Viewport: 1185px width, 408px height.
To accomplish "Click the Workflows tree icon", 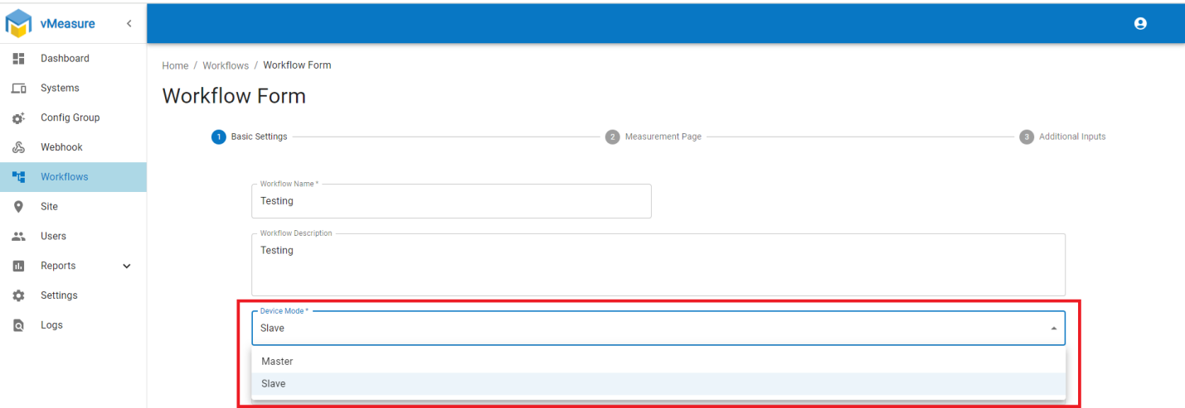I will click(x=18, y=177).
